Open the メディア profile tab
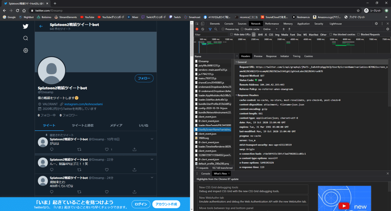The height and width of the screenshot is (211, 391). [x=116, y=126]
